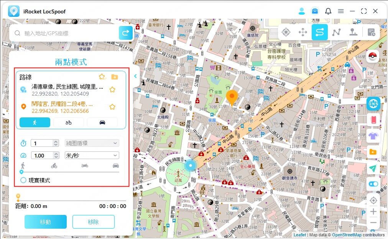The height and width of the screenshot is (239, 388).
Task: Open the Leaflet link
Action: pyautogui.click(x=300, y=235)
